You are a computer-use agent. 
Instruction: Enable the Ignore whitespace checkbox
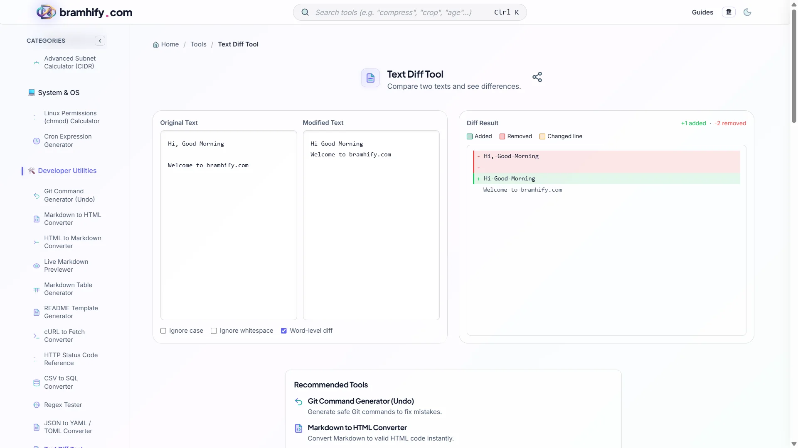coord(214,331)
